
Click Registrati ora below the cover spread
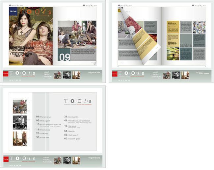tap(94, 73)
